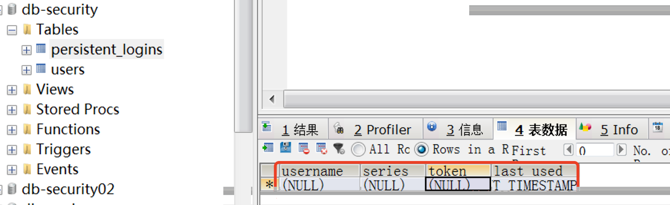This screenshot has width=670, height=205.
Task: Click the filter funnel icon
Action: click(x=339, y=149)
